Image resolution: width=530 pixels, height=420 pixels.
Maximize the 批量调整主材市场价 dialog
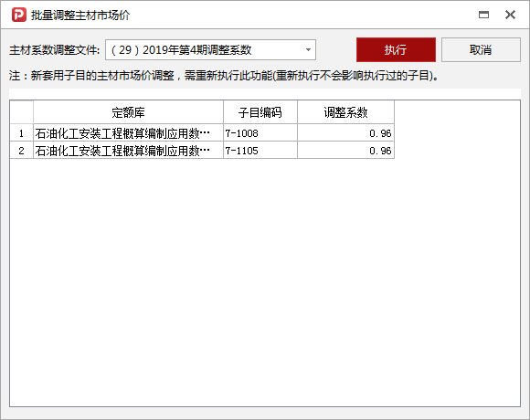click(x=483, y=15)
